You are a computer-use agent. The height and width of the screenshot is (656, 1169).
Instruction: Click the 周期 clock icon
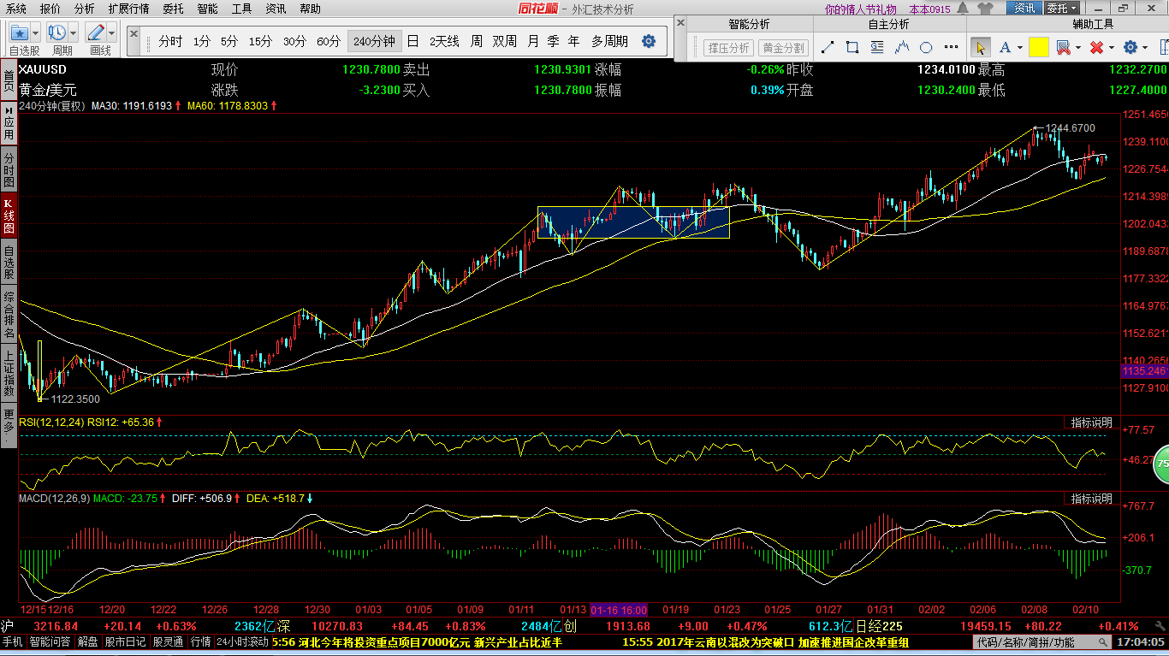(57, 33)
